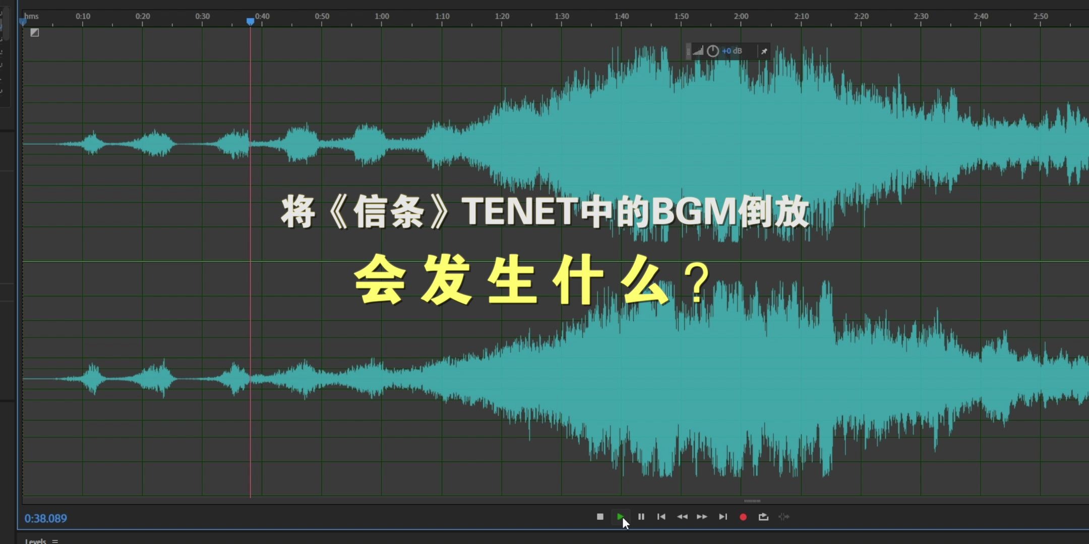This screenshot has height=544, width=1089.
Task: Click the 0:38.089 time display
Action: coord(46,518)
